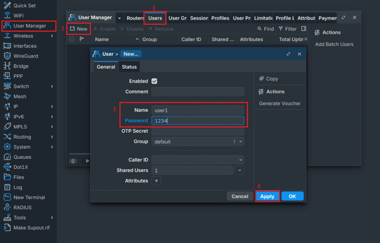Expand the System submenu arrow
380x243 pixels.
pyautogui.click(x=52, y=147)
